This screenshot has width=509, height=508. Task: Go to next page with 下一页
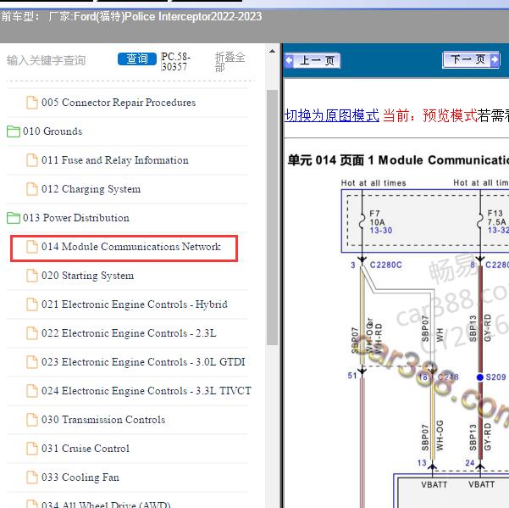point(471,60)
